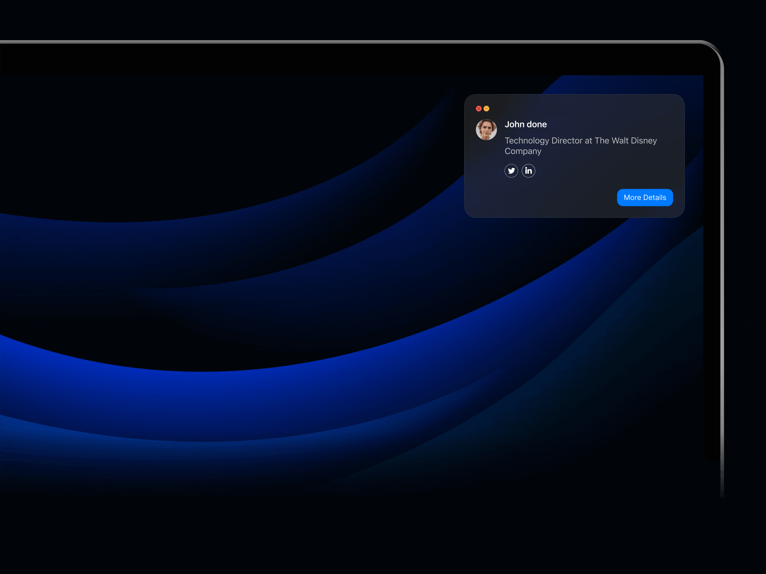Click the yellow window control dot

click(486, 108)
